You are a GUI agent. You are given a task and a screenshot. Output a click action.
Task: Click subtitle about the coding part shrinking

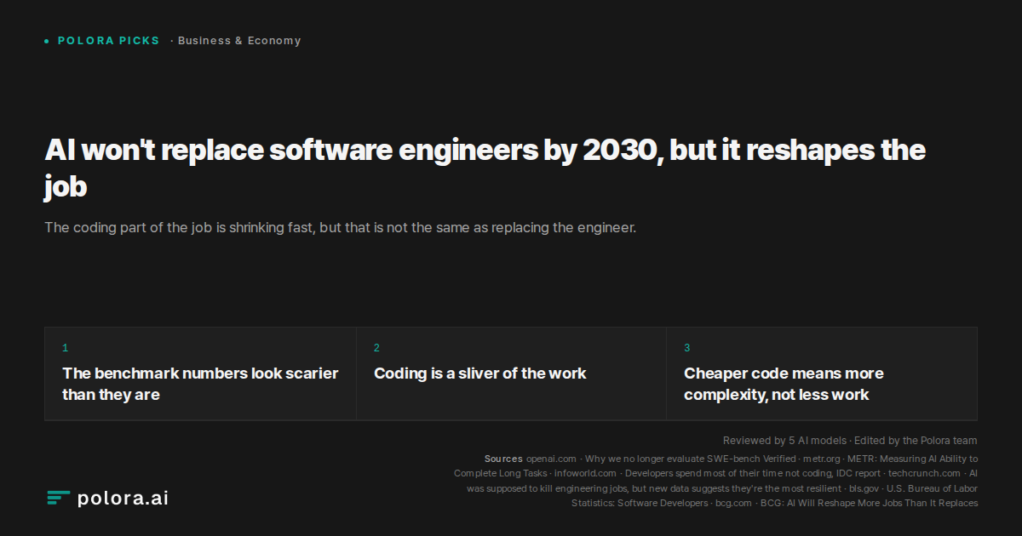pyautogui.click(x=341, y=228)
